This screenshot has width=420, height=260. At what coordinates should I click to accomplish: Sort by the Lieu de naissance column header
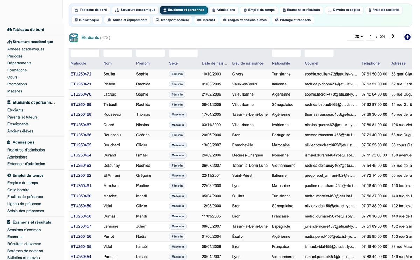click(x=248, y=63)
